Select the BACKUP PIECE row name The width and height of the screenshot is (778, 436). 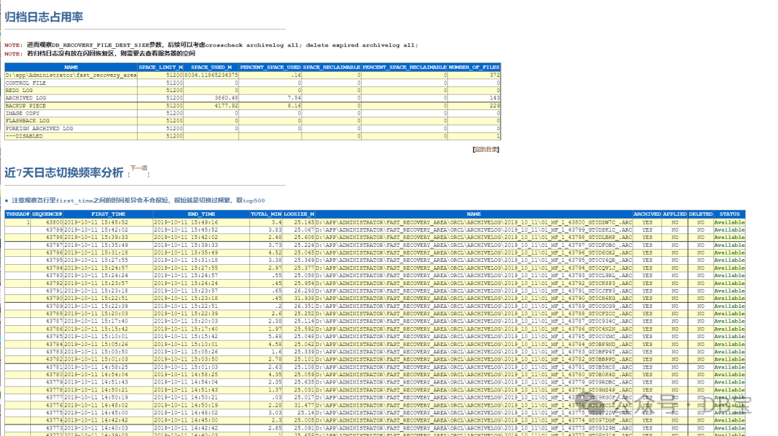point(25,106)
